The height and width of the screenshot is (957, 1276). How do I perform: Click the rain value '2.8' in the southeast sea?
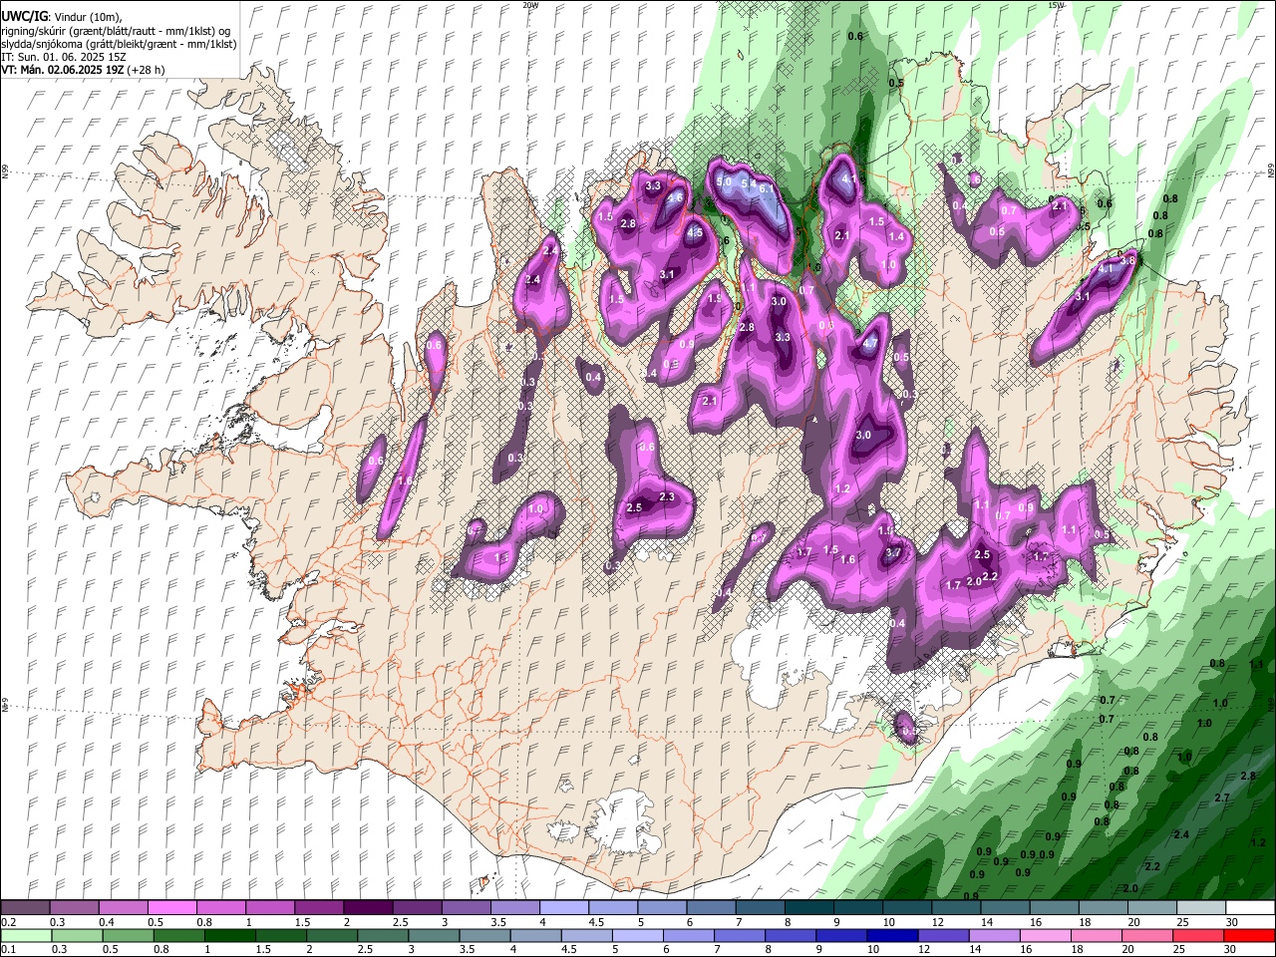[1247, 776]
